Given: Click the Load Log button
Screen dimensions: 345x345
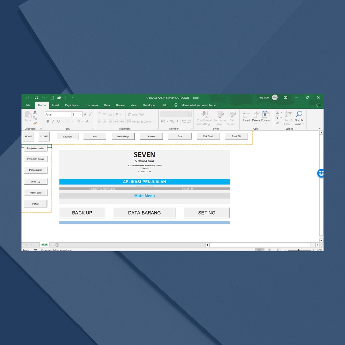Looking at the screenshot, I should coord(36,182).
